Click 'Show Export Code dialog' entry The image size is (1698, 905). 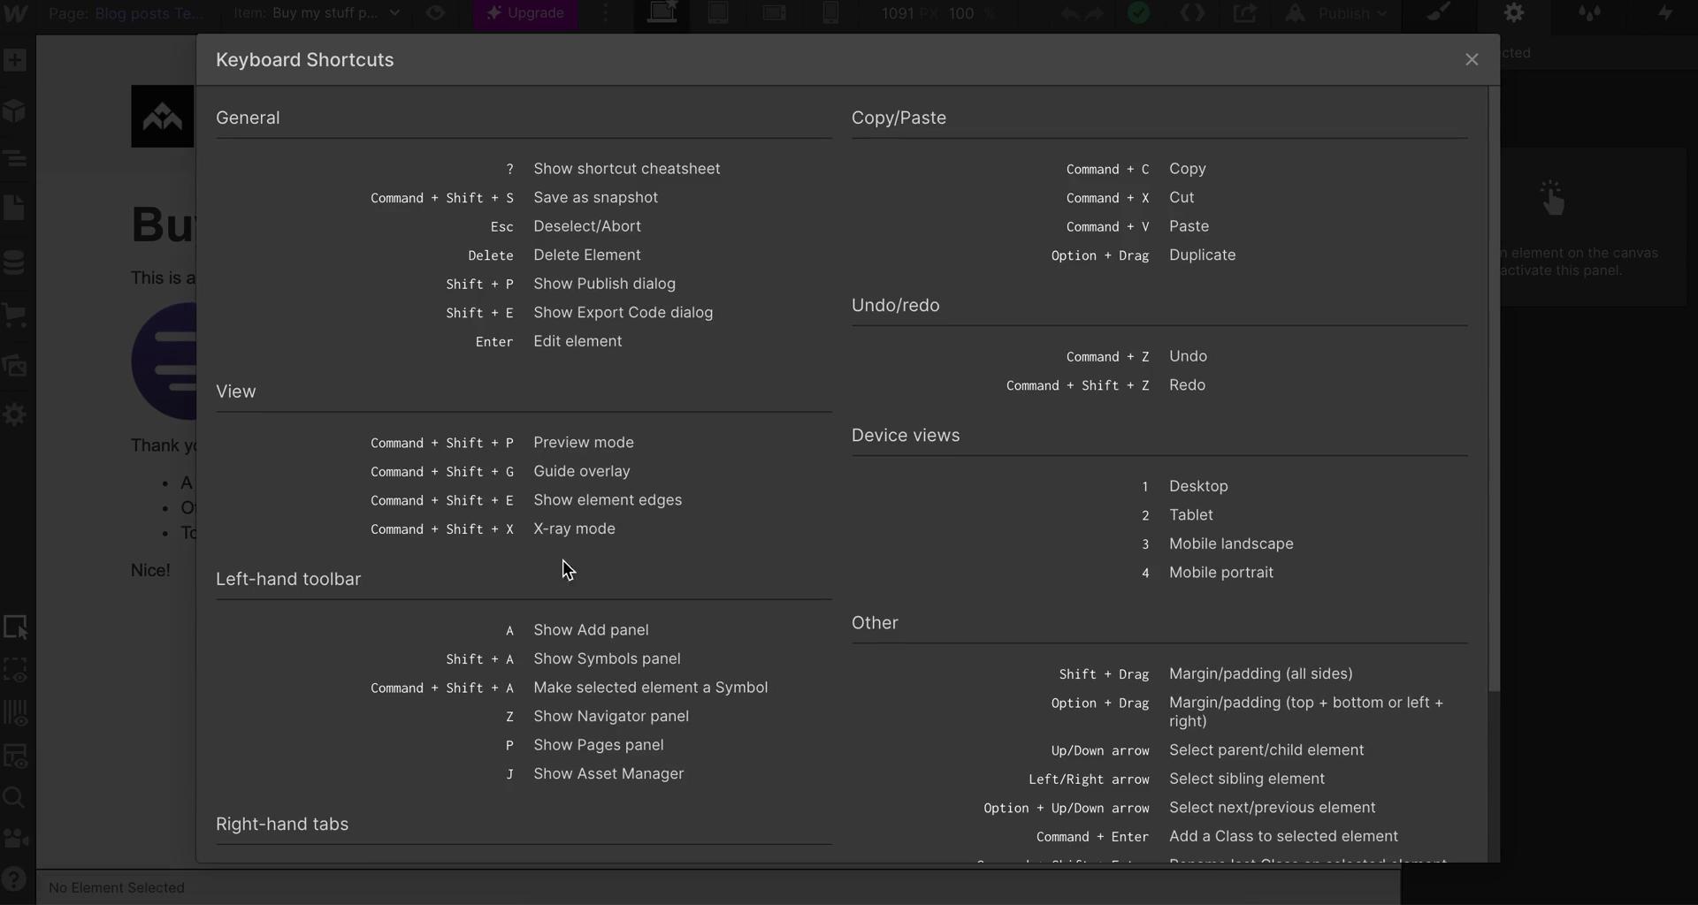(623, 313)
